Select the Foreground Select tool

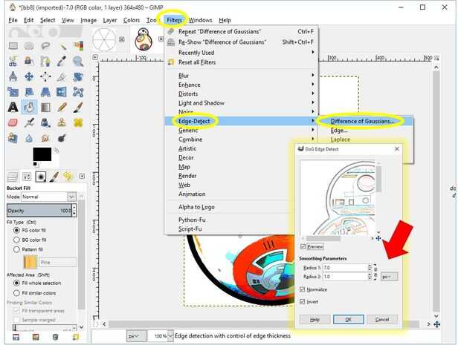point(29,61)
